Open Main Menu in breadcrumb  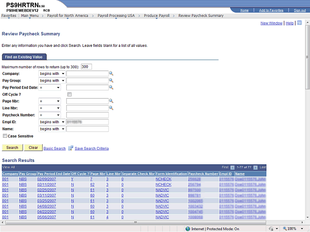(30, 15)
